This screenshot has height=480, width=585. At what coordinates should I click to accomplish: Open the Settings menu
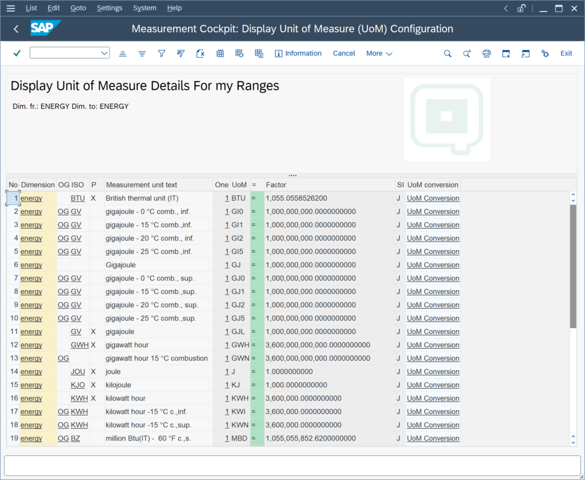click(x=110, y=8)
